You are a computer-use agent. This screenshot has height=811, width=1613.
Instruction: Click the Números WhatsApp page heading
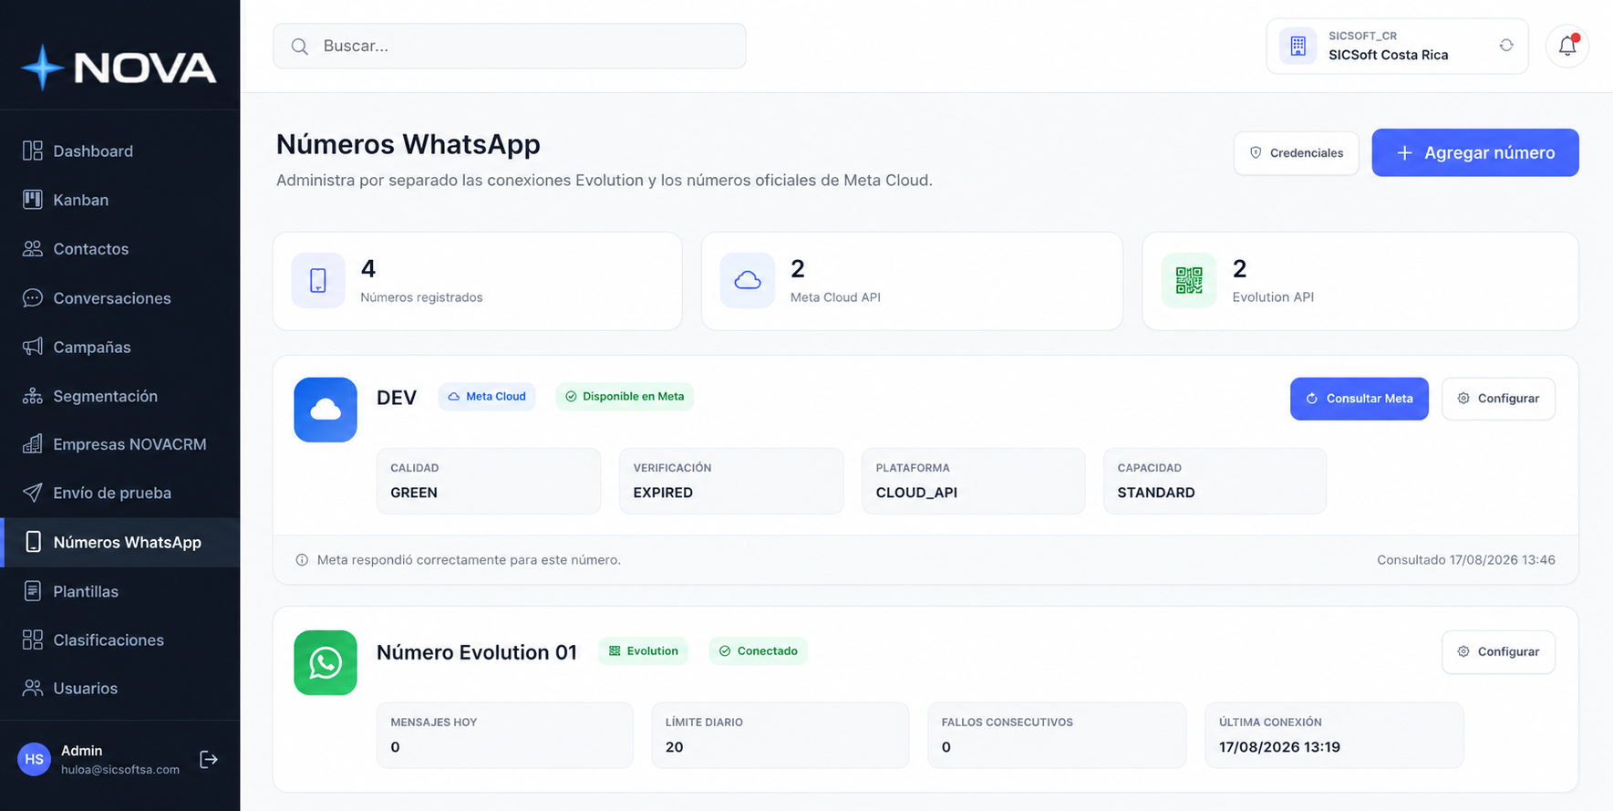pyautogui.click(x=408, y=144)
